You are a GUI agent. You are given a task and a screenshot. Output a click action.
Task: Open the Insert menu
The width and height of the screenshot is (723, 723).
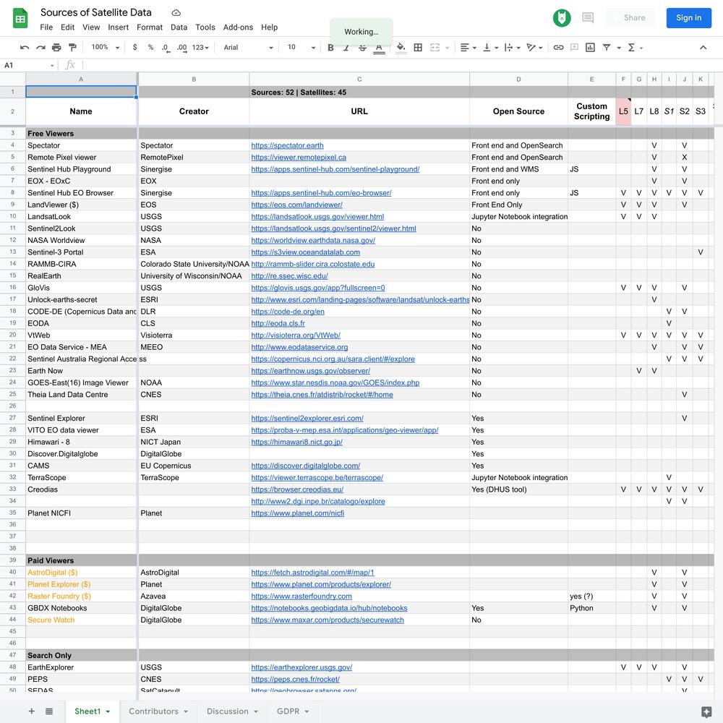point(118,27)
